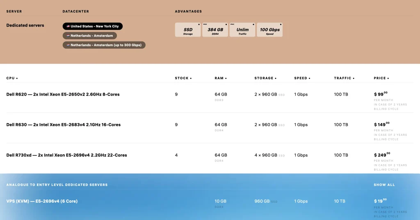Open Dell R620 2x Intel Xeon E5-2650v2 server

[63, 94]
